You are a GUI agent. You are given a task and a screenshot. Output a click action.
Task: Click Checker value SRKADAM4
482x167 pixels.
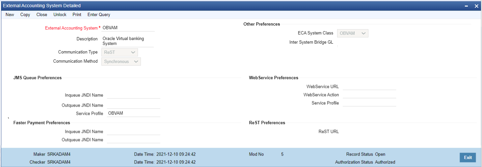(59, 162)
